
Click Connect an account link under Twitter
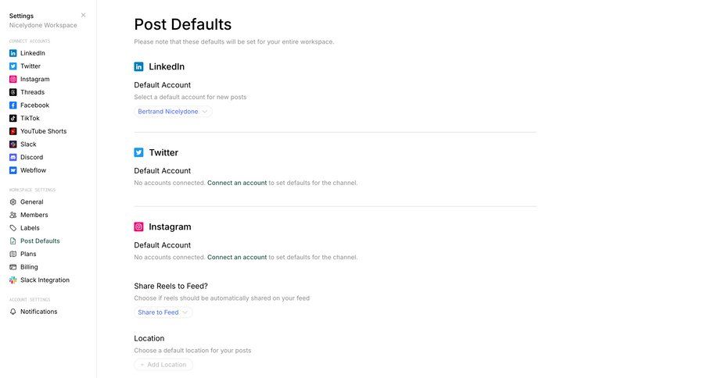tap(237, 183)
